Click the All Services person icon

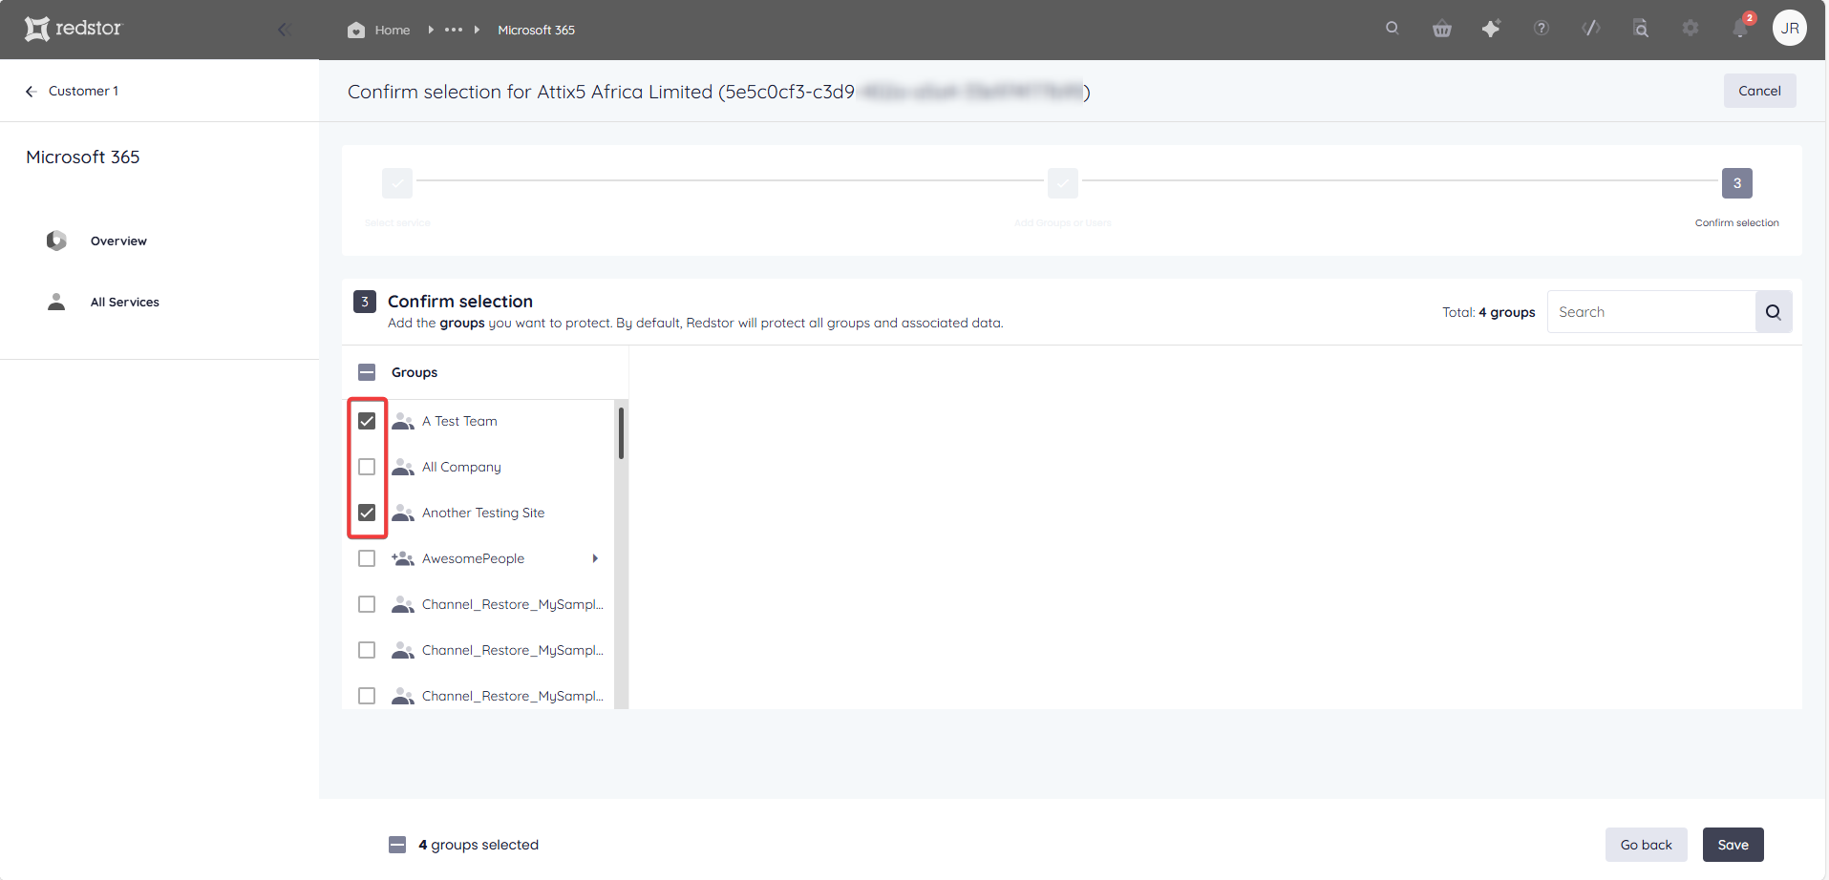(56, 302)
